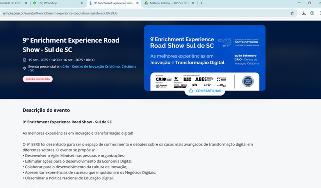Open the browser profile icon
321x188 pixels.
point(312,13)
